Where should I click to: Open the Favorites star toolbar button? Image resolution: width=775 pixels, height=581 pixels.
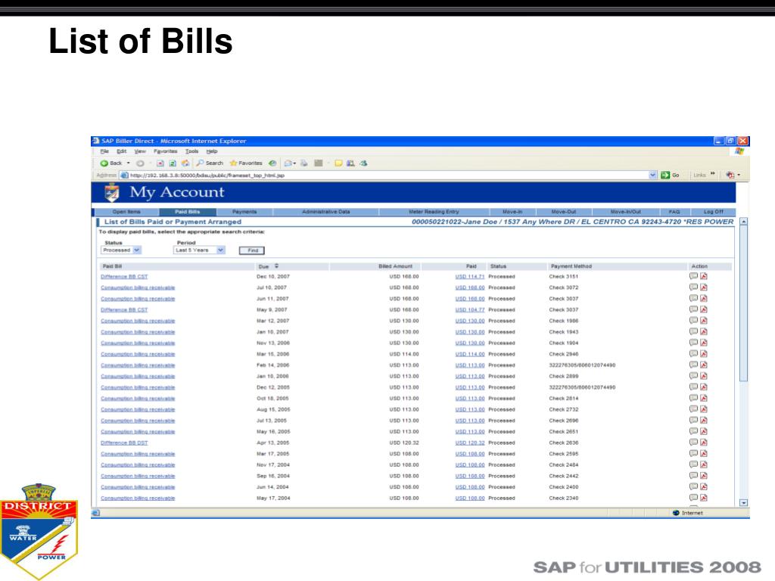click(246, 163)
